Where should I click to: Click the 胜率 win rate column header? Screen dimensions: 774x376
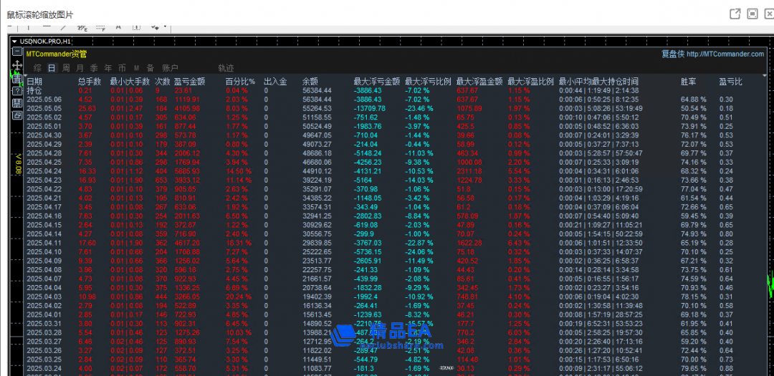point(688,82)
